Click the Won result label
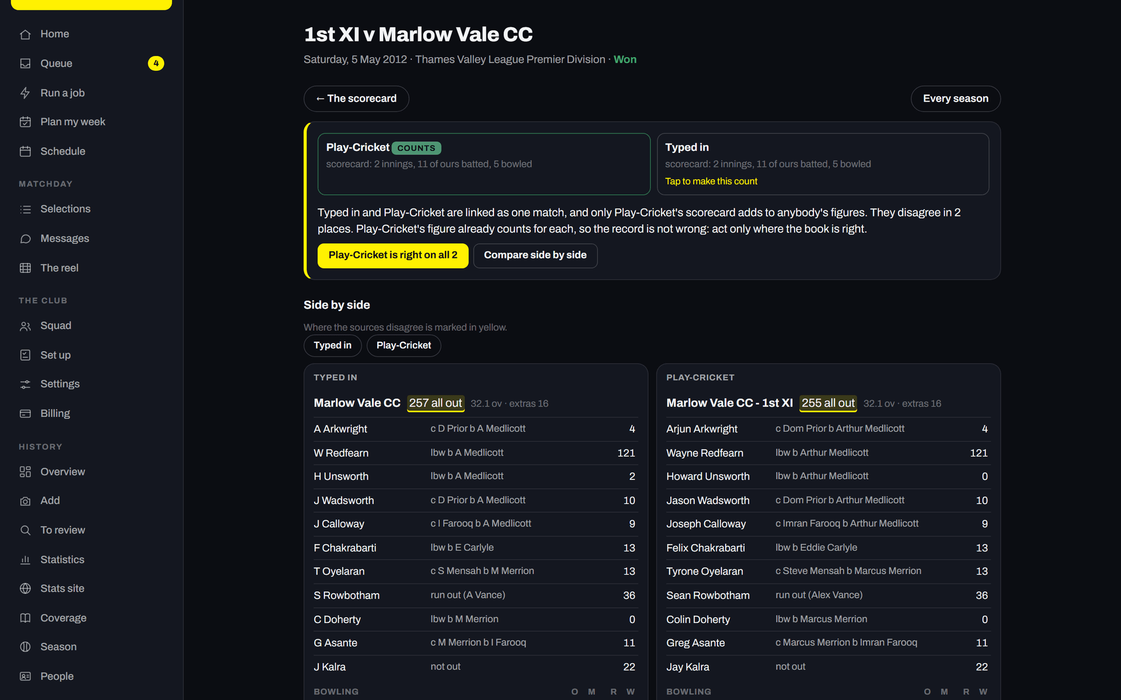The height and width of the screenshot is (700, 1121). (x=625, y=60)
